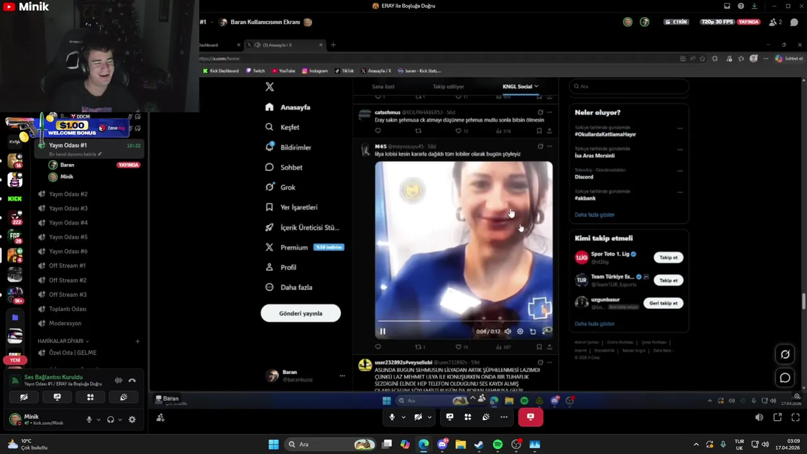Viewport: 807px width, 454px height.
Task: Adjust stream volume speaker icon
Action: (x=759, y=417)
